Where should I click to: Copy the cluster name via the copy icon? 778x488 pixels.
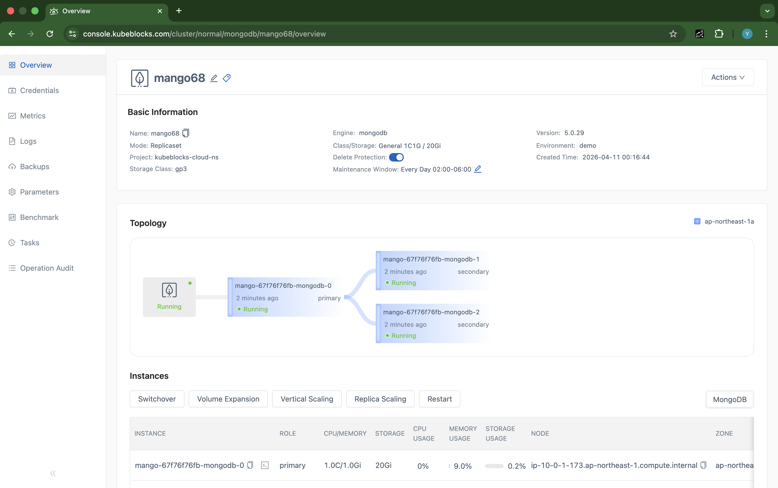[186, 133]
